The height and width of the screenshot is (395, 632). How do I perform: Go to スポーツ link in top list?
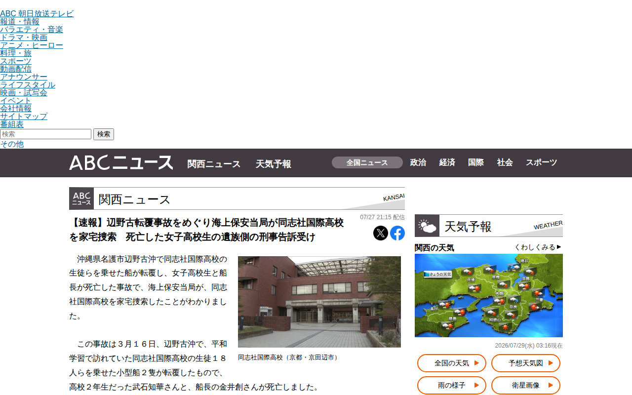coord(16,61)
